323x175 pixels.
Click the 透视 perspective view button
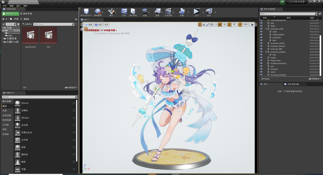(x=89, y=24)
